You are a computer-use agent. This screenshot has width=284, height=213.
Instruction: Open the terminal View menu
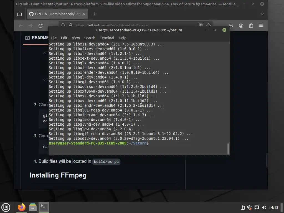pyautogui.click(x=76, y=38)
